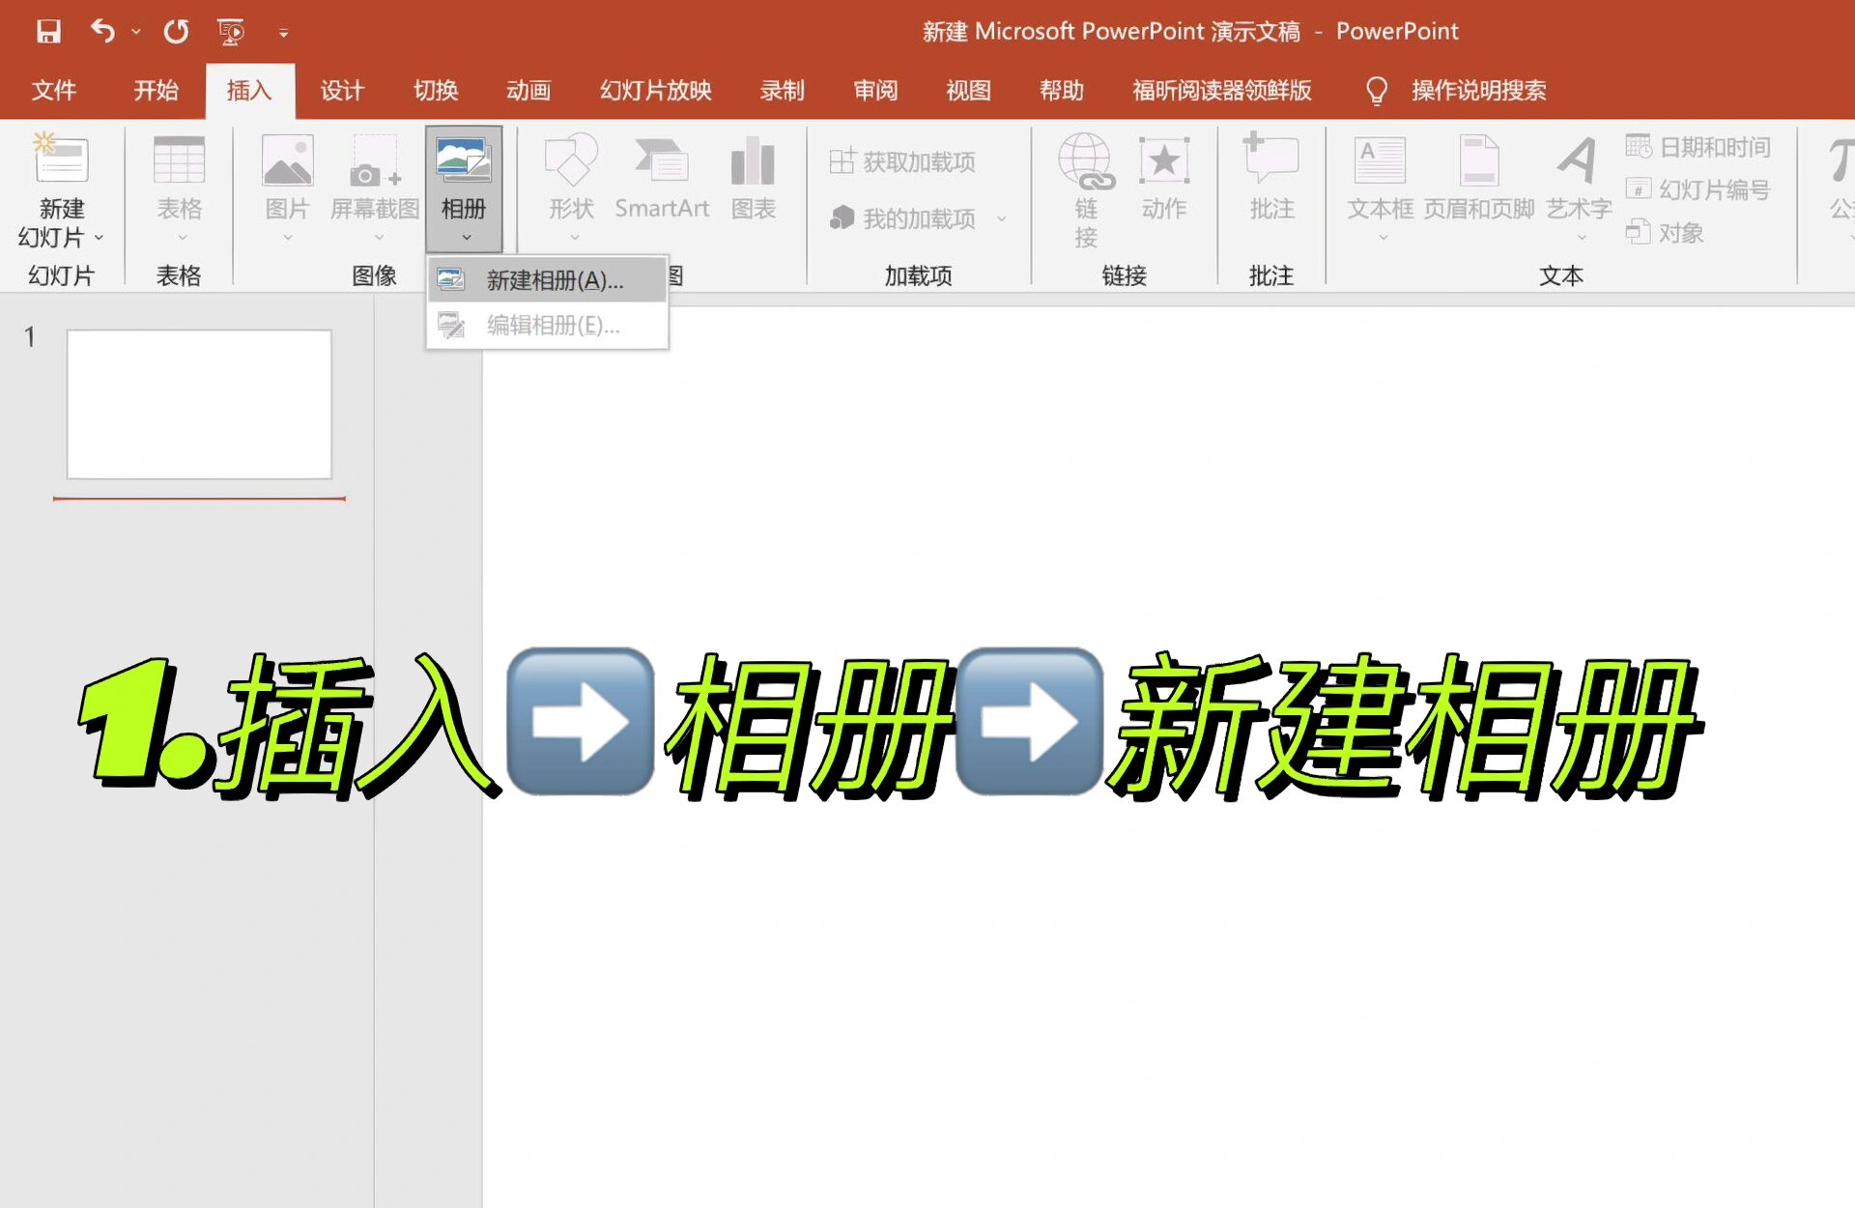Screen dimensions: 1855x1208
Task: Switch to the 开始 tab
Action: pos(156,90)
